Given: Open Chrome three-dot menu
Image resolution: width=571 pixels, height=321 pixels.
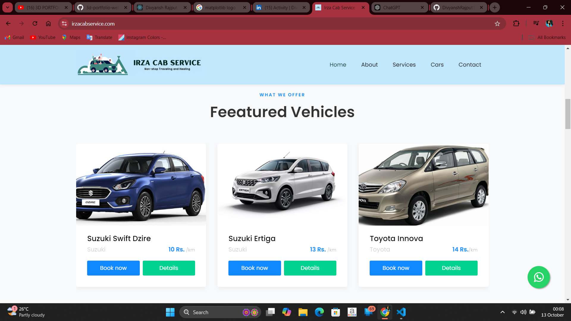Looking at the screenshot, I should point(563,23).
